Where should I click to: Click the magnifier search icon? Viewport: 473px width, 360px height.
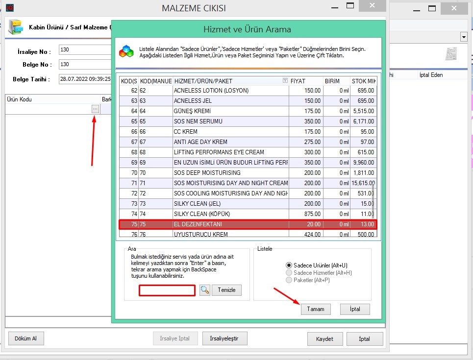tap(204, 290)
